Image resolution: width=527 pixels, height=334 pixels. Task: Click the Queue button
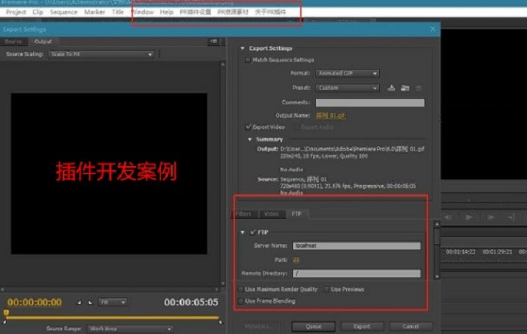point(313,326)
